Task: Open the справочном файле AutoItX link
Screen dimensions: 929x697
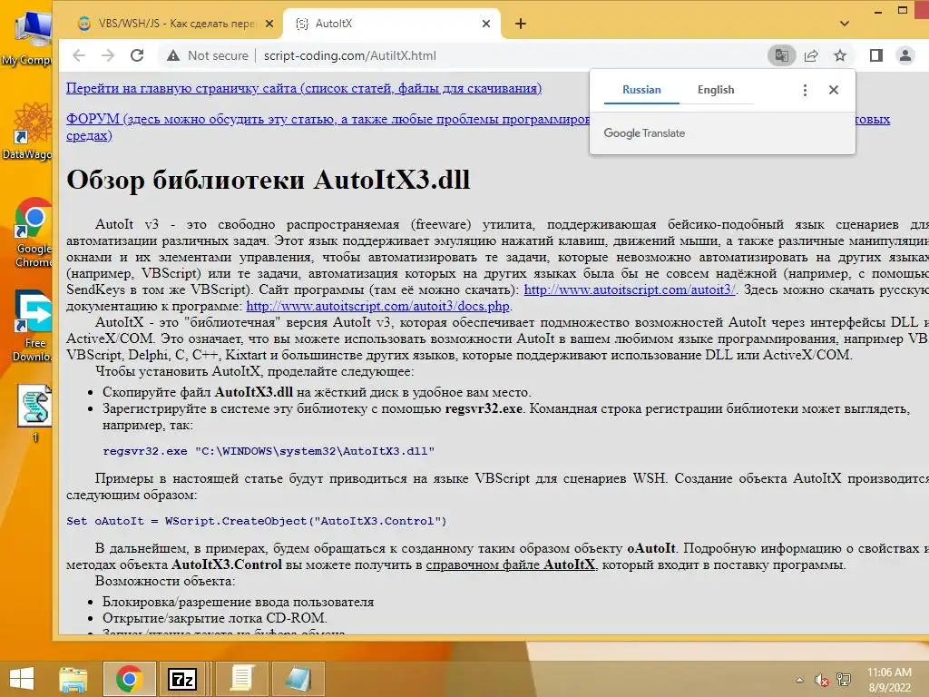Action: click(510, 564)
